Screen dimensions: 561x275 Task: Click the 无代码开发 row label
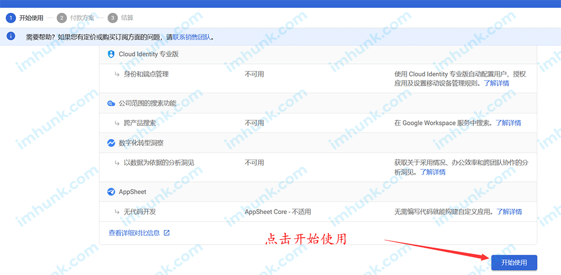click(140, 212)
